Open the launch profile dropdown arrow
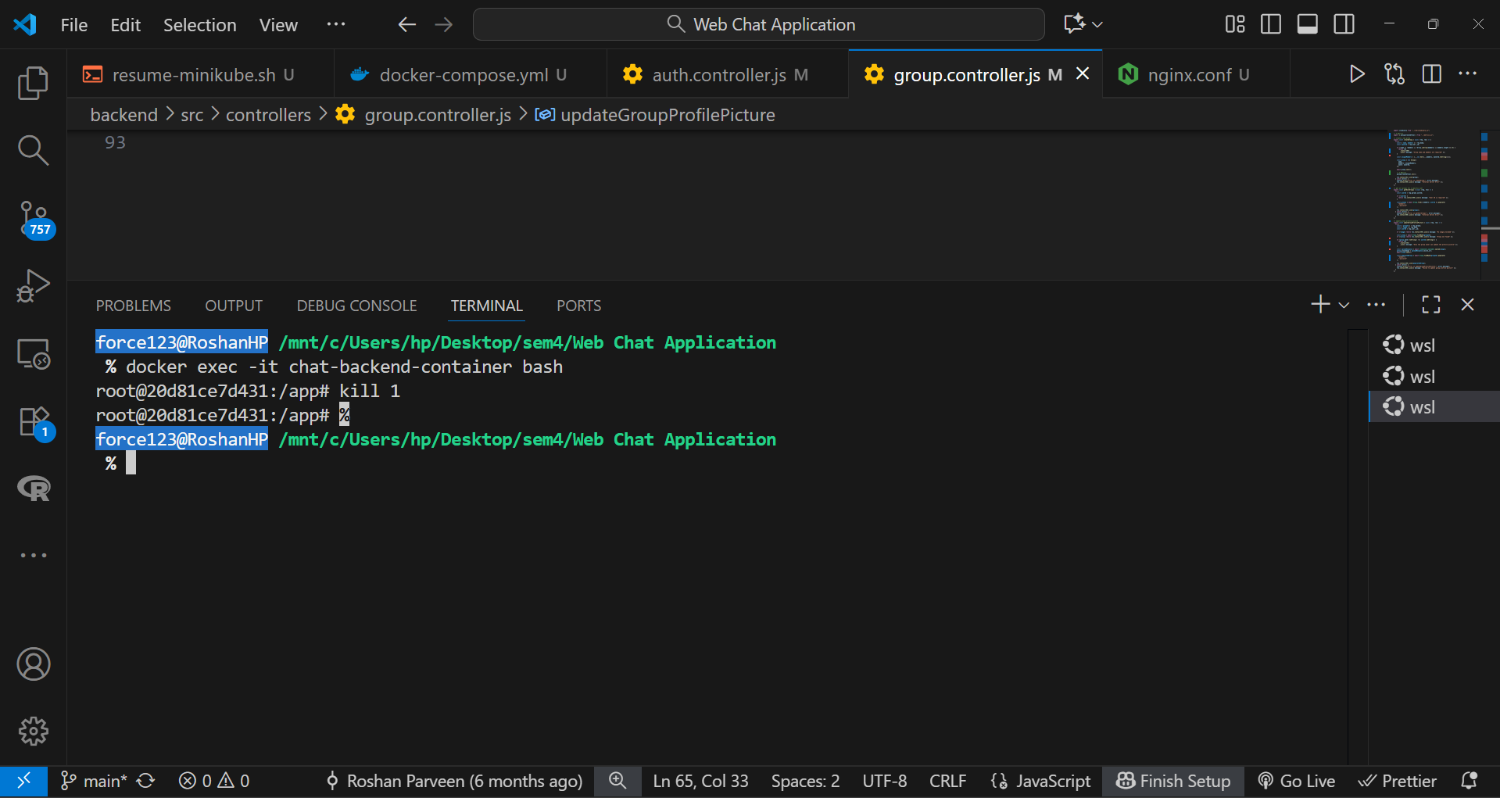 [1344, 305]
